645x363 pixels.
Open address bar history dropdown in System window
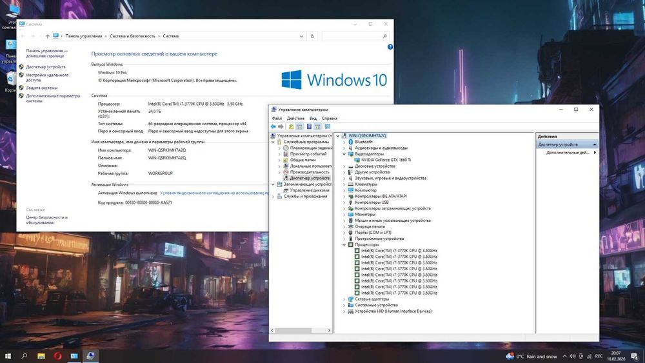coord(301,36)
